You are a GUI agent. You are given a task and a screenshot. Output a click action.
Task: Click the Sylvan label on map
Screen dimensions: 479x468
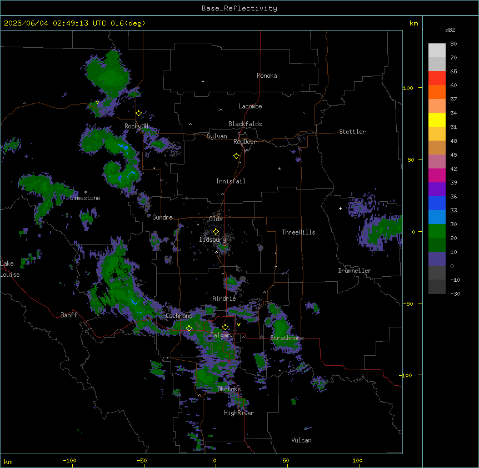(x=217, y=136)
